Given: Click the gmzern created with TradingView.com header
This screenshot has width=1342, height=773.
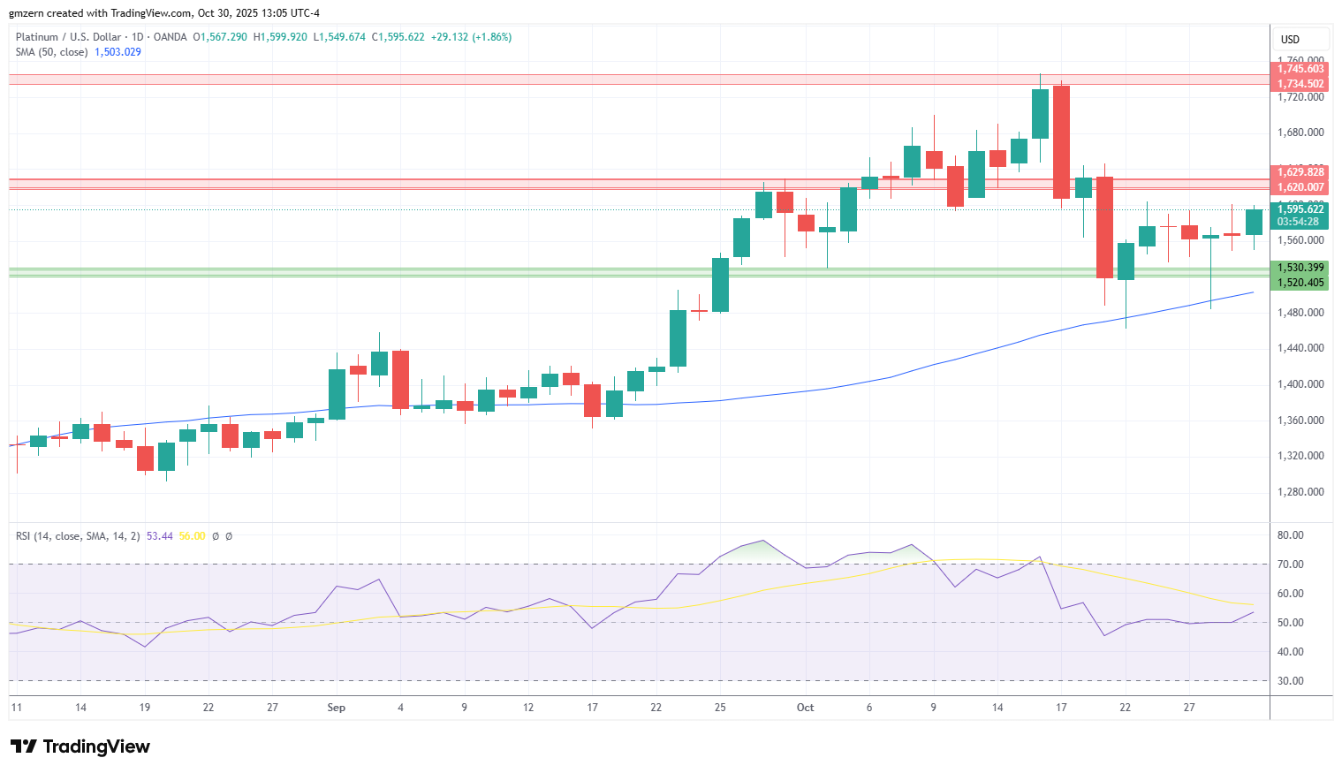Looking at the screenshot, I should (164, 13).
